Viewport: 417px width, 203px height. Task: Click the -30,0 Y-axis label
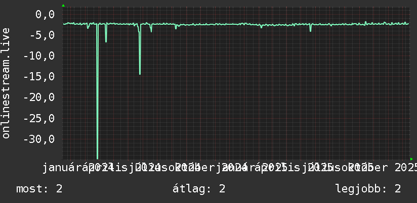(x=39, y=139)
